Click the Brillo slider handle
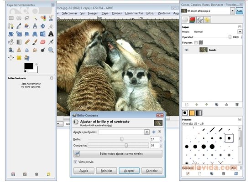The height and width of the screenshot is (182, 251). 122,139
